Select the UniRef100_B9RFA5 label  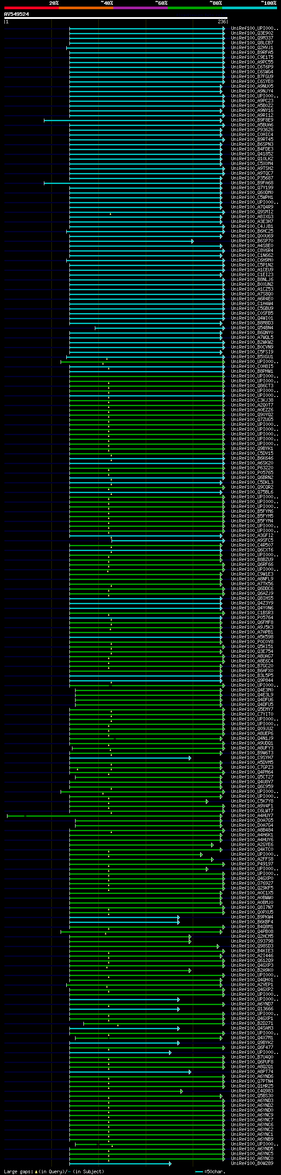(252, 52)
